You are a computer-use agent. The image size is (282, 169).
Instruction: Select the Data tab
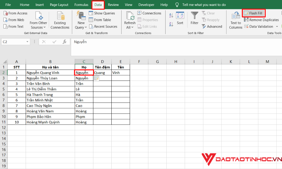coord(98,5)
